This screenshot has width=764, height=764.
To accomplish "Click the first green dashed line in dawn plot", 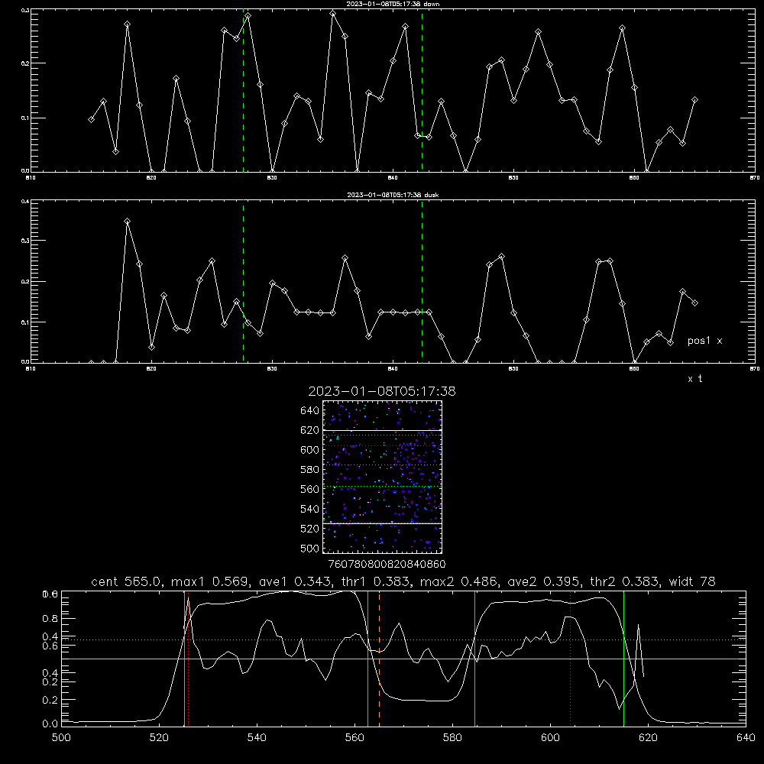I will click(243, 90).
